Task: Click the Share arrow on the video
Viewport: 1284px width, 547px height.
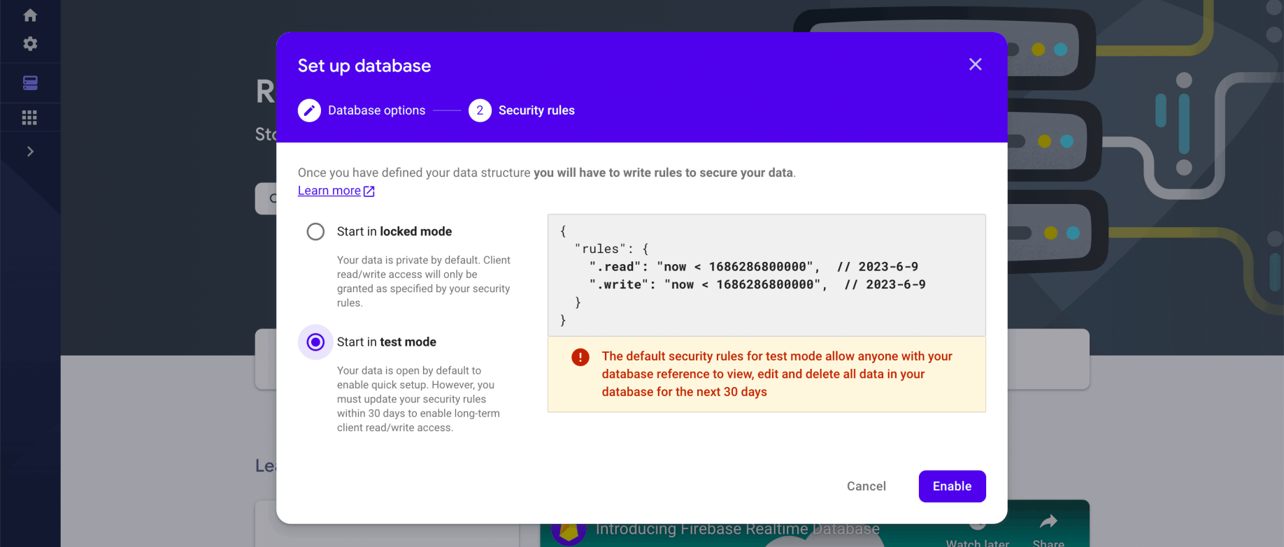Action: (x=1048, y=523)
